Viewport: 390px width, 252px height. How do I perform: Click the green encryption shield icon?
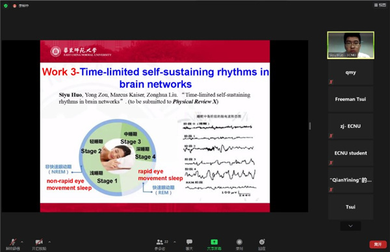pyautogui.click(x=6, y=5)
